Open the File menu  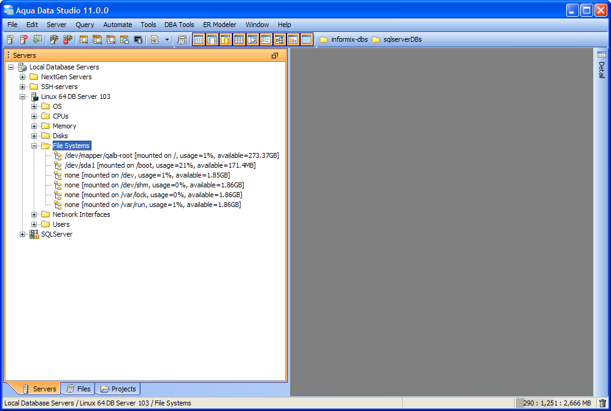coord(12,25)
